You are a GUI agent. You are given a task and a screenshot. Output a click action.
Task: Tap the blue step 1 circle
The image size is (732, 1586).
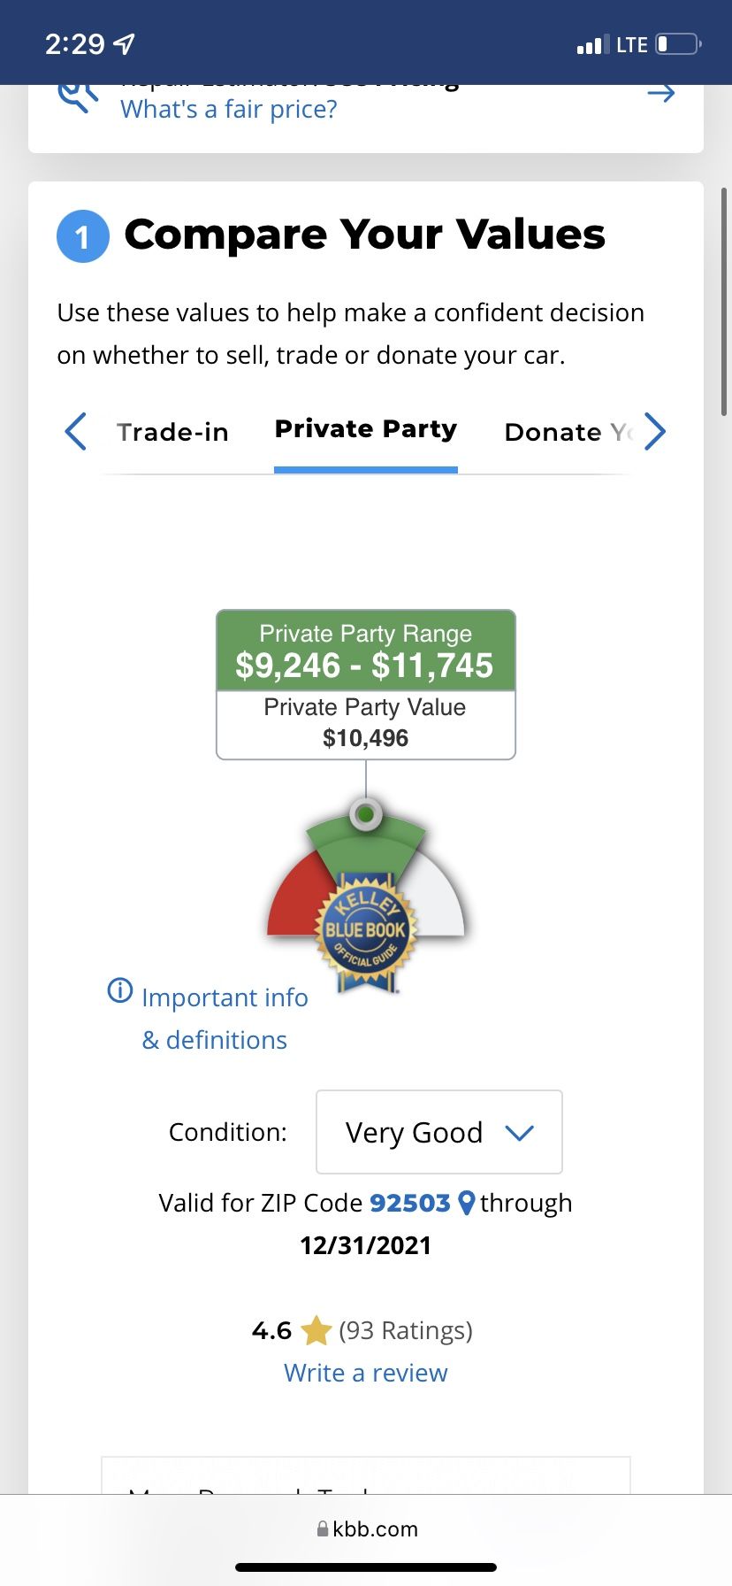coord(83,236)
